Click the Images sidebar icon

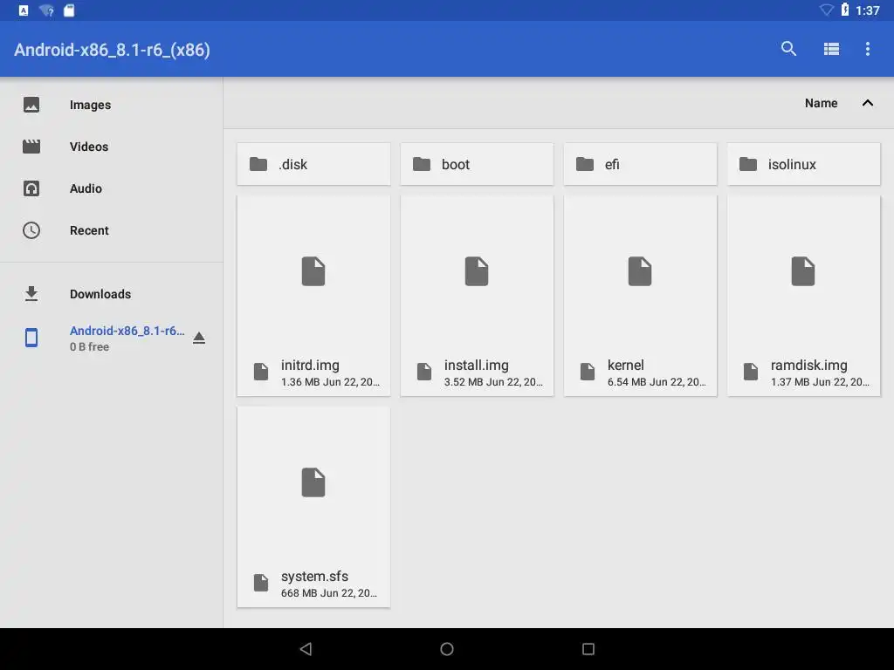click(x=31, y=105)
